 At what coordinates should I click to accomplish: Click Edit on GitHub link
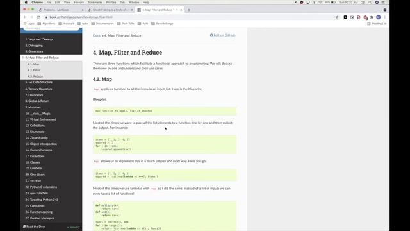(x=223, y=35)
